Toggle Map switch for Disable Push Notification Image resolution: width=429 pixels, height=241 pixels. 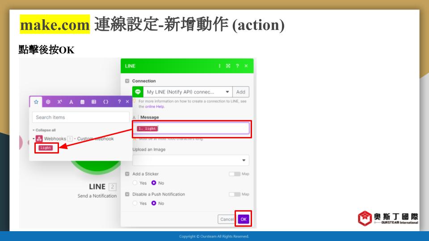click(235, 194)
